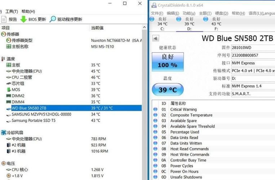Click the green BIOS 更新 arrow icon
275x180 pixels.
[x=23, y=19]
